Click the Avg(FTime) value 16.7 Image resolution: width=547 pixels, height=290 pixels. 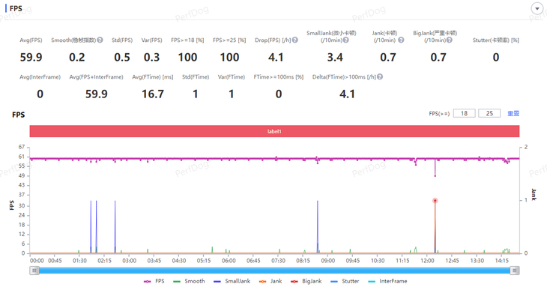pyautogui.click(x=153, y=94)
